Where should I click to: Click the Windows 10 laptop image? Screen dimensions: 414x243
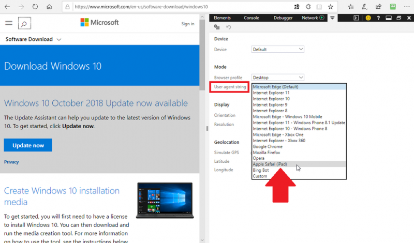point(165,201)
